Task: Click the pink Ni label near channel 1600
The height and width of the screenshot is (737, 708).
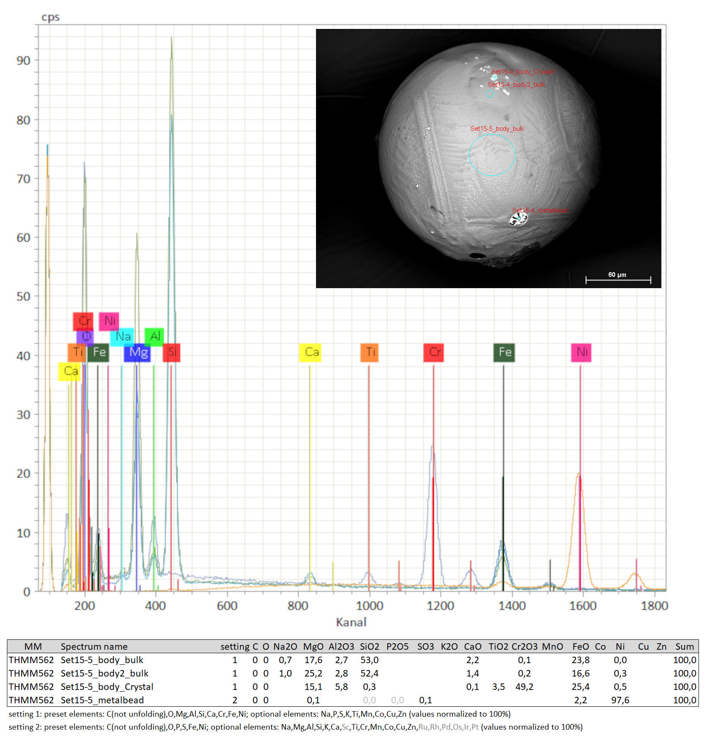Action: point(581,352)
